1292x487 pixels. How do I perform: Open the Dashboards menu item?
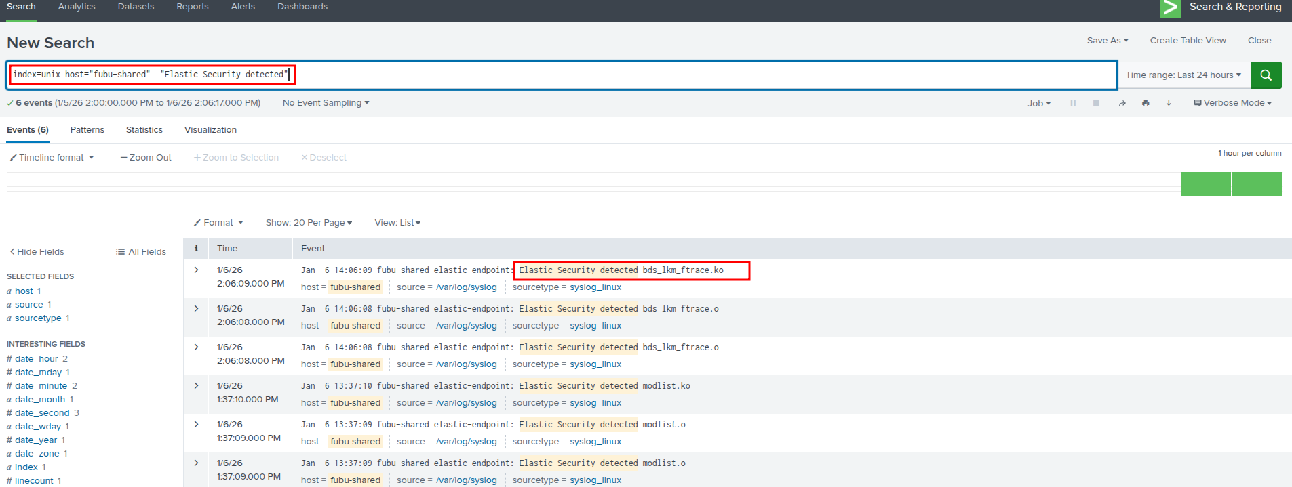302,7
